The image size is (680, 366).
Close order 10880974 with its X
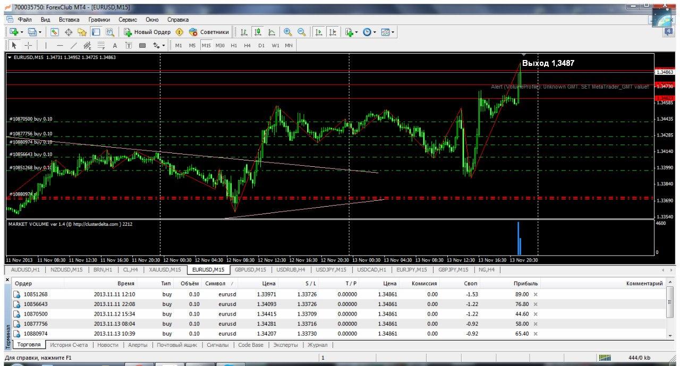[x=535, y=334]
